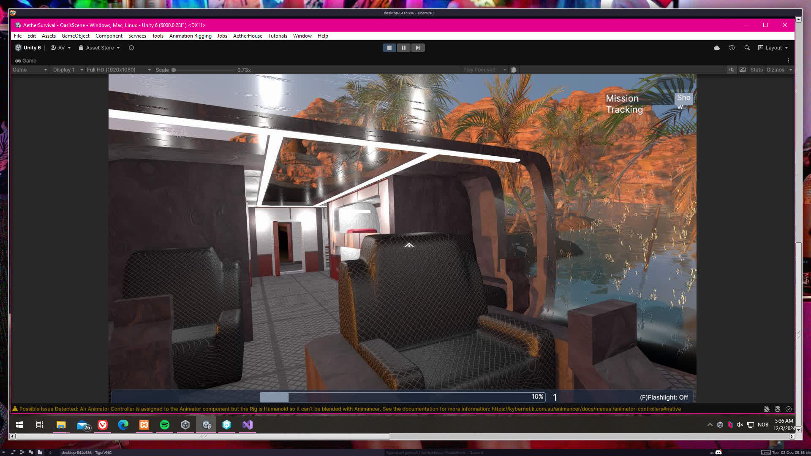This screenshot has height=456, width=811.
Task: Step forward one frame
Action: coord(418,48)
